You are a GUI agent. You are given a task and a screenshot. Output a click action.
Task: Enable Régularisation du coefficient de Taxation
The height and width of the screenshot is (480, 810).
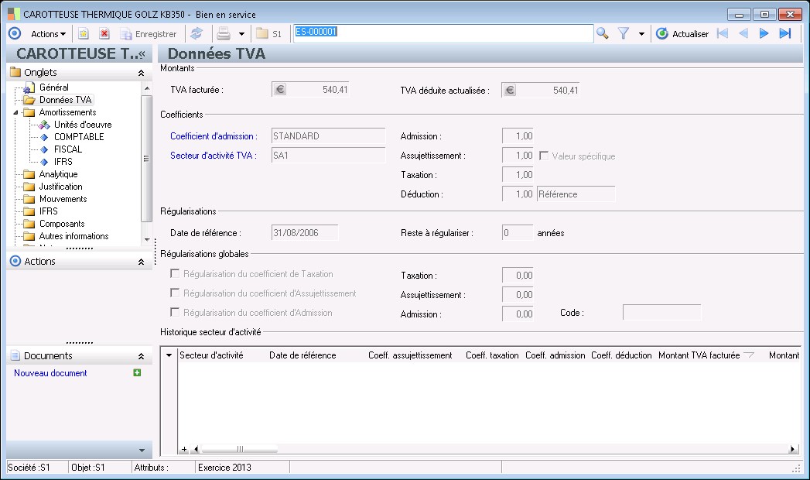pyautogui.click(x=176, y=274)
